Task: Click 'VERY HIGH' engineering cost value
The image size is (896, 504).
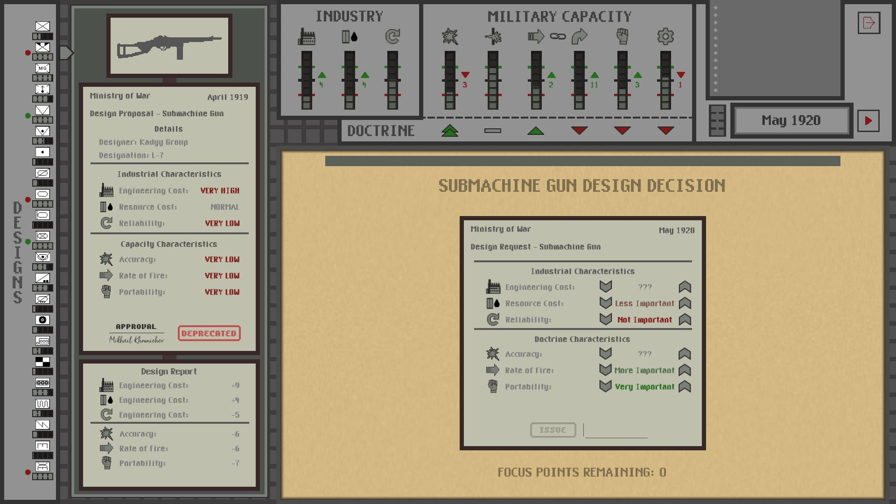Action: tap(220, 190)
